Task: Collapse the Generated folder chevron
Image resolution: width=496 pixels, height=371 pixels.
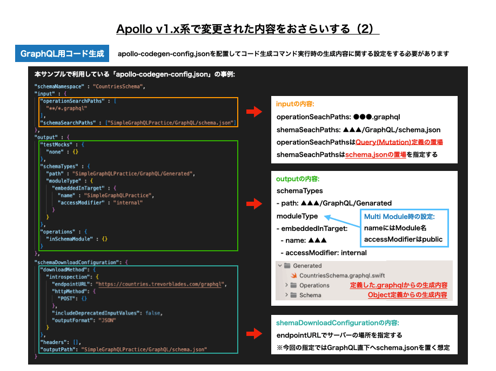Action: click(x=280, y=265)
